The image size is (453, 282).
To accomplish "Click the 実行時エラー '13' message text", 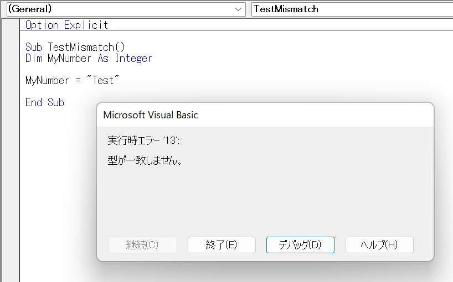I will pos(143,141).
